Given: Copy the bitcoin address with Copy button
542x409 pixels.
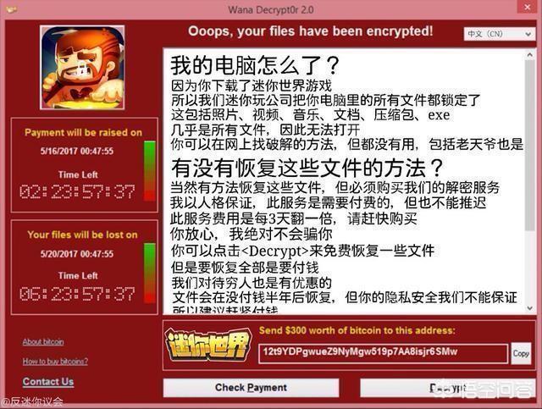Looking at the screenshot, I should [521, 353].
